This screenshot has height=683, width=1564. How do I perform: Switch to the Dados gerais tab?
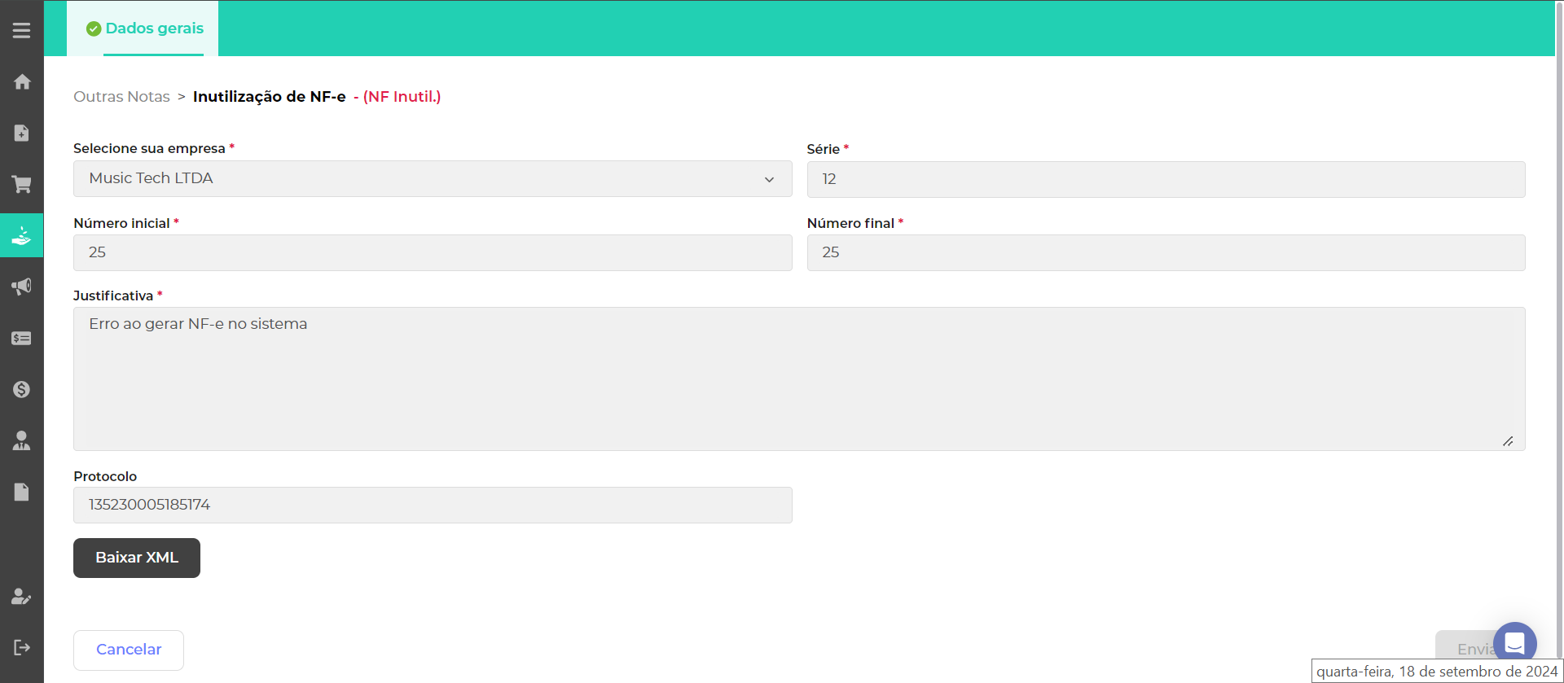145,28
